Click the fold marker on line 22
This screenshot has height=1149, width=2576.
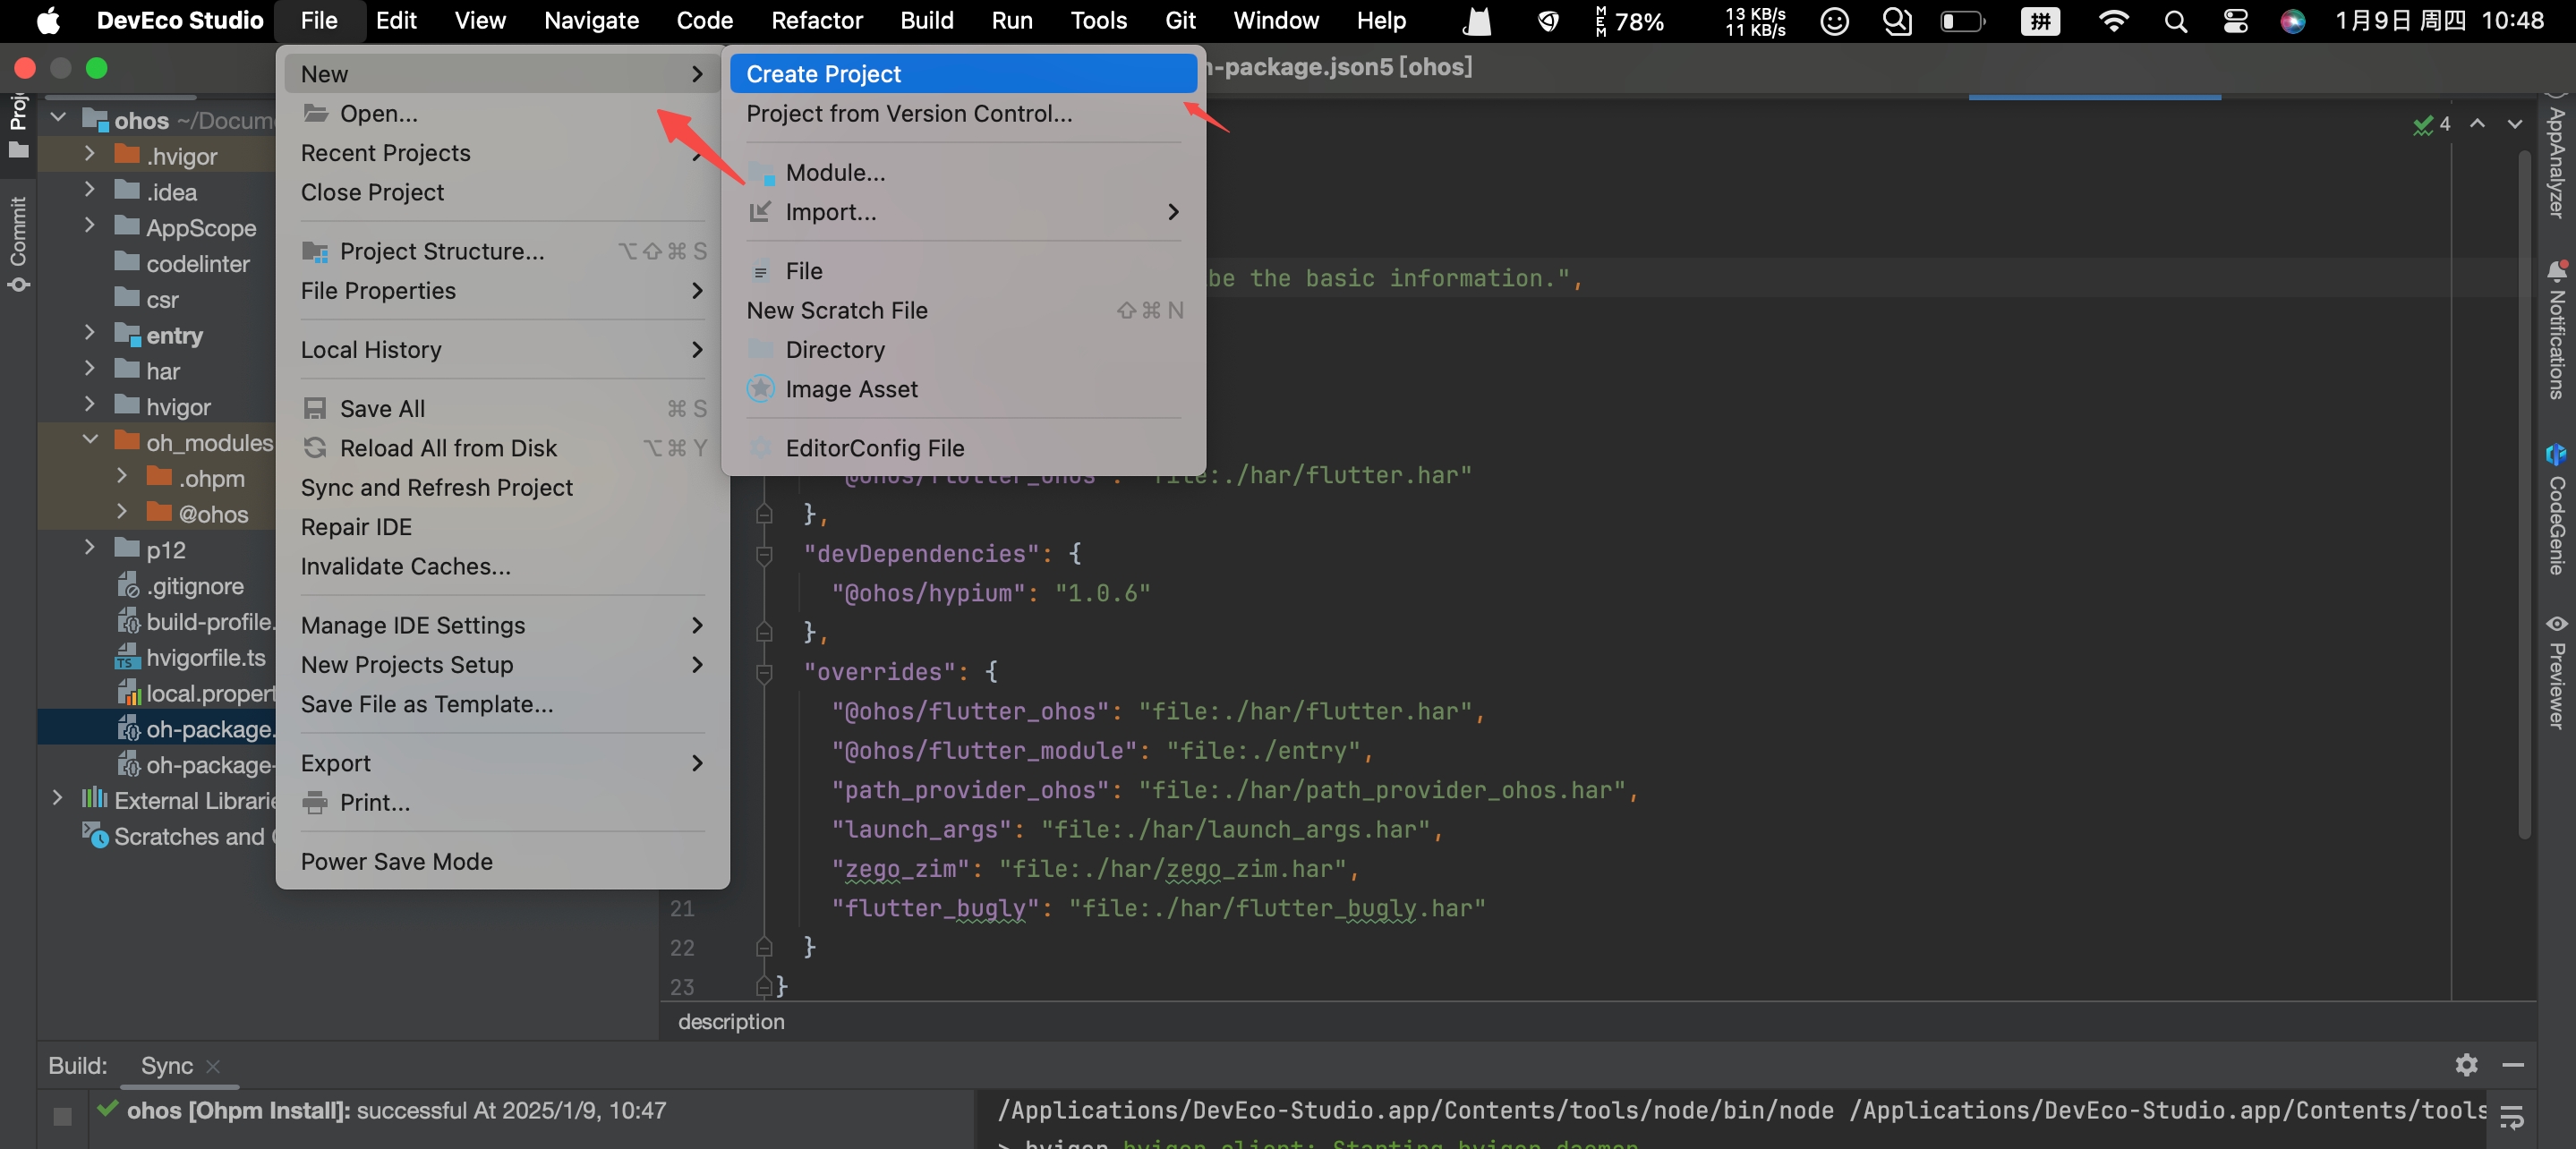pos(764,947)
